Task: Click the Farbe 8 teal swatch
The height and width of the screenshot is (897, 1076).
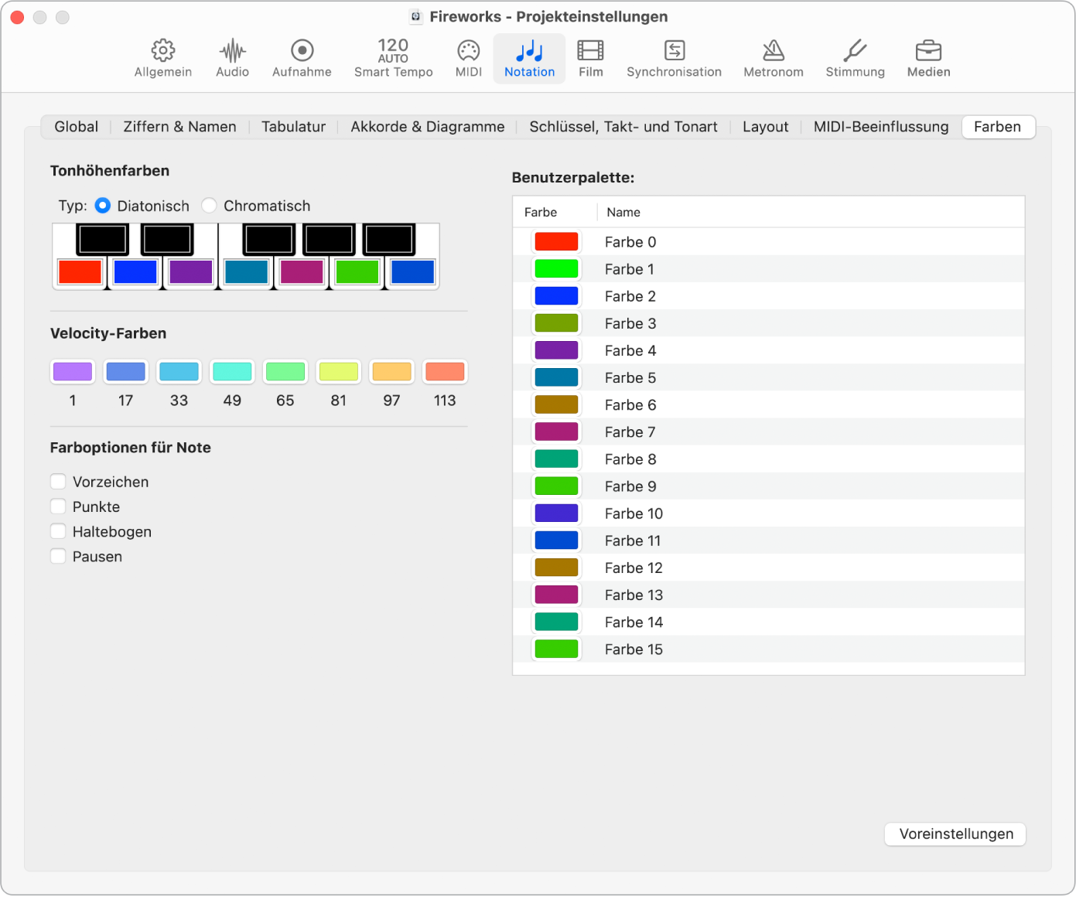Action: pyautogui.click(x=556, y=459)
